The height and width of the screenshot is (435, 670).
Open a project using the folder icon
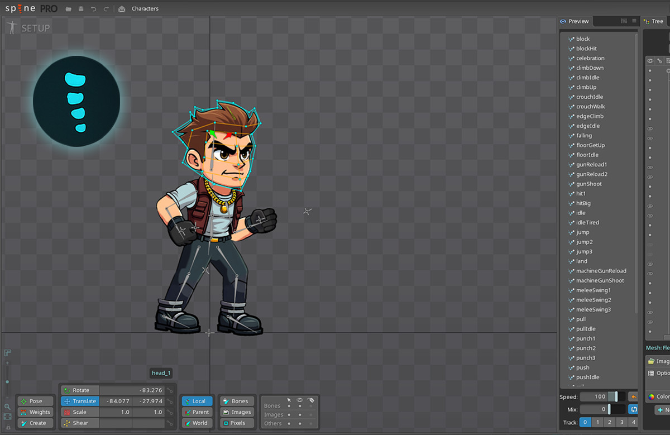[x=67, y=8]
